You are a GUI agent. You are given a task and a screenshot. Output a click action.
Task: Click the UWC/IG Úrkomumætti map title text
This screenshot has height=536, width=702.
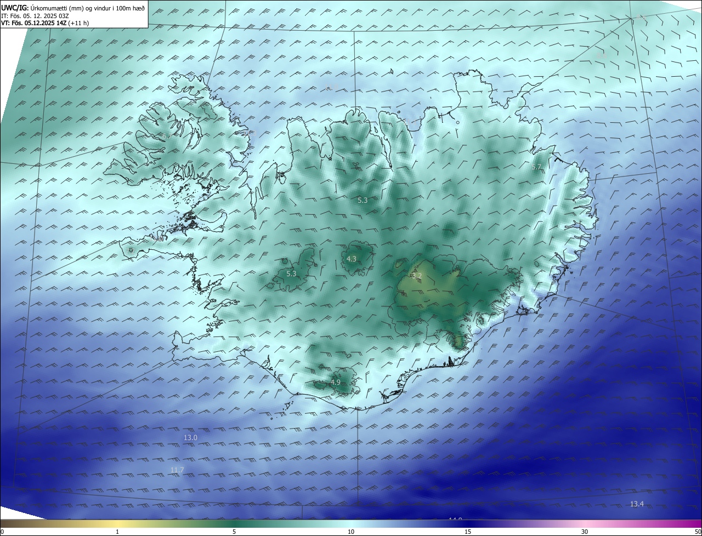[73, 8]
